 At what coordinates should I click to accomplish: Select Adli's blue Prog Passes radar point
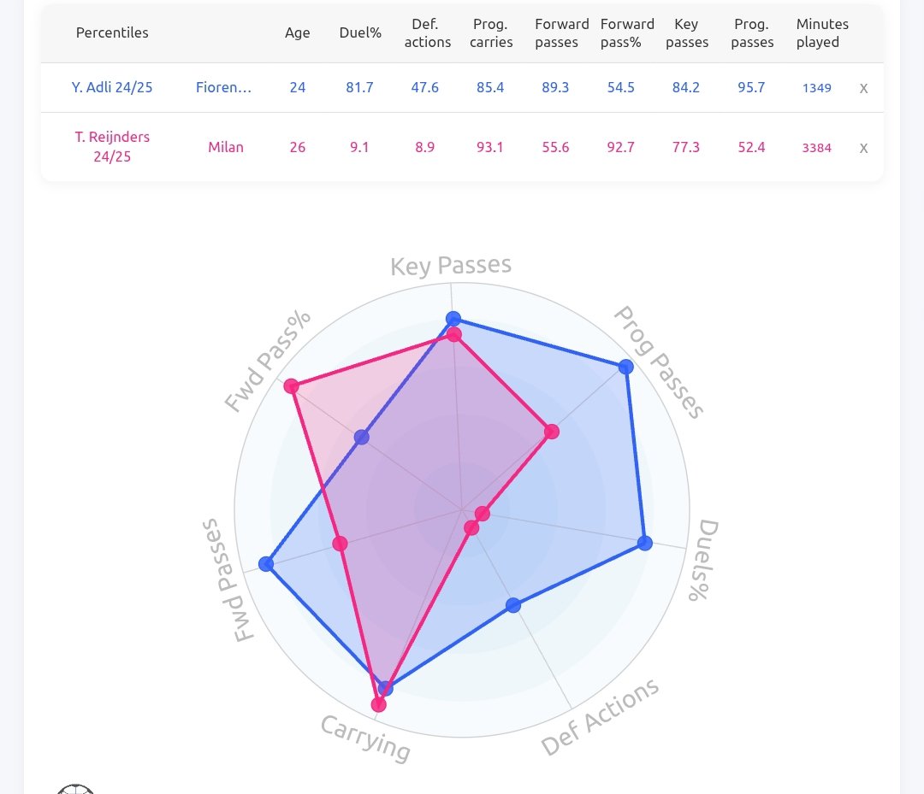pyautogui.click(x=625, y=368)
